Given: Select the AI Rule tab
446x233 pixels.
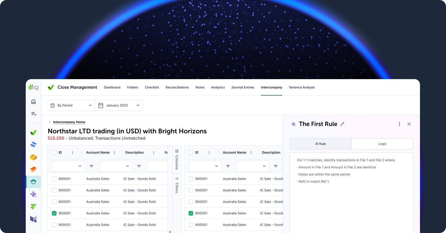Looking at the screenshot, I should click(x=321, y=144).
